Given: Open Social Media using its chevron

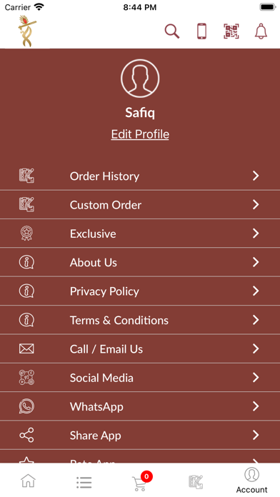Looking at the screenshot, I should [256, 378].
